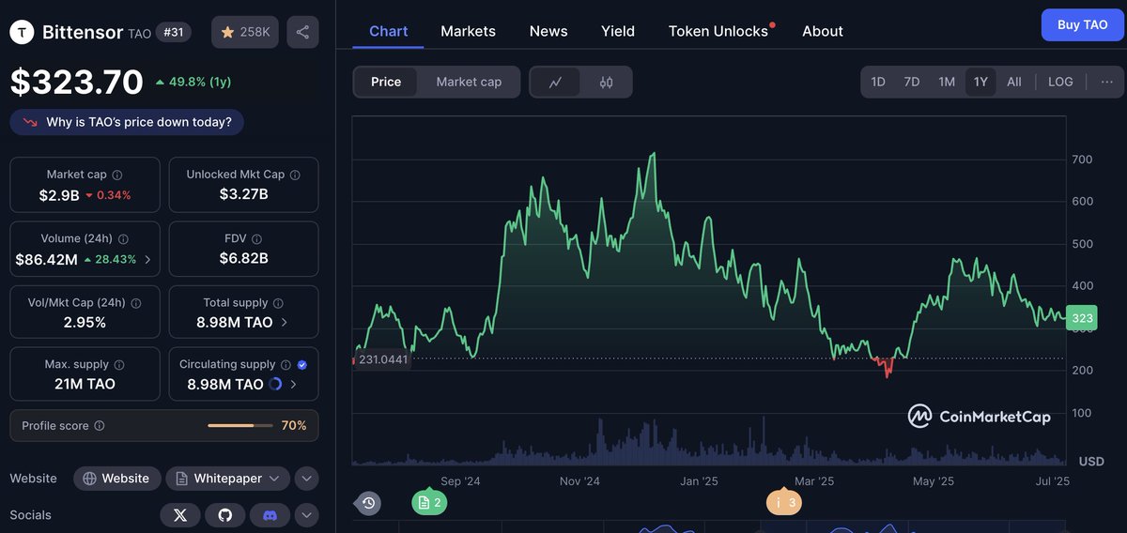Screen dimensions: 1127x533
Task: Click the $3.27B unlocked market cap value
Action: 244,194
